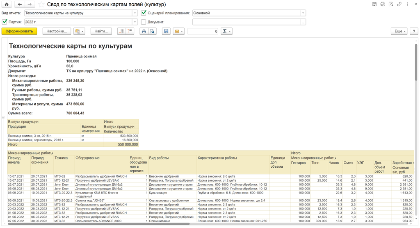The image size is (420, 228).
Task: Expand the Партия year dropdown
Action: click(135, 22)
